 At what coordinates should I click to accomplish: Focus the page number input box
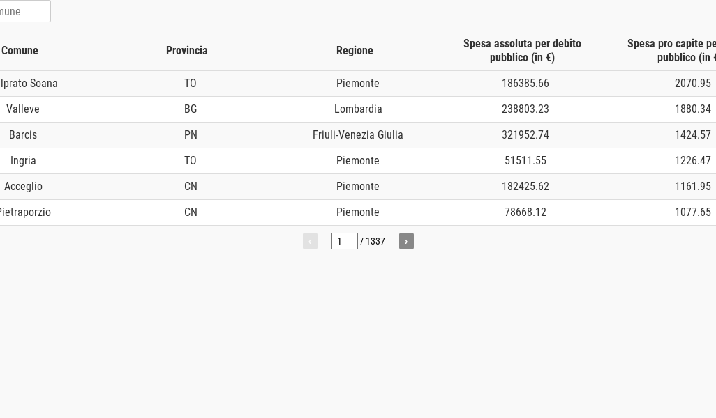(344, 241)
